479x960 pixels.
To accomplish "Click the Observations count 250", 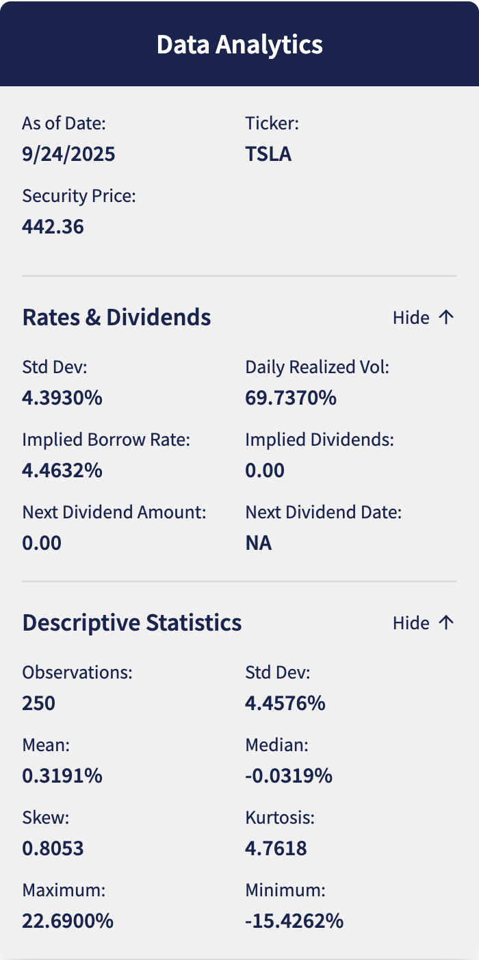I will 38,703.
